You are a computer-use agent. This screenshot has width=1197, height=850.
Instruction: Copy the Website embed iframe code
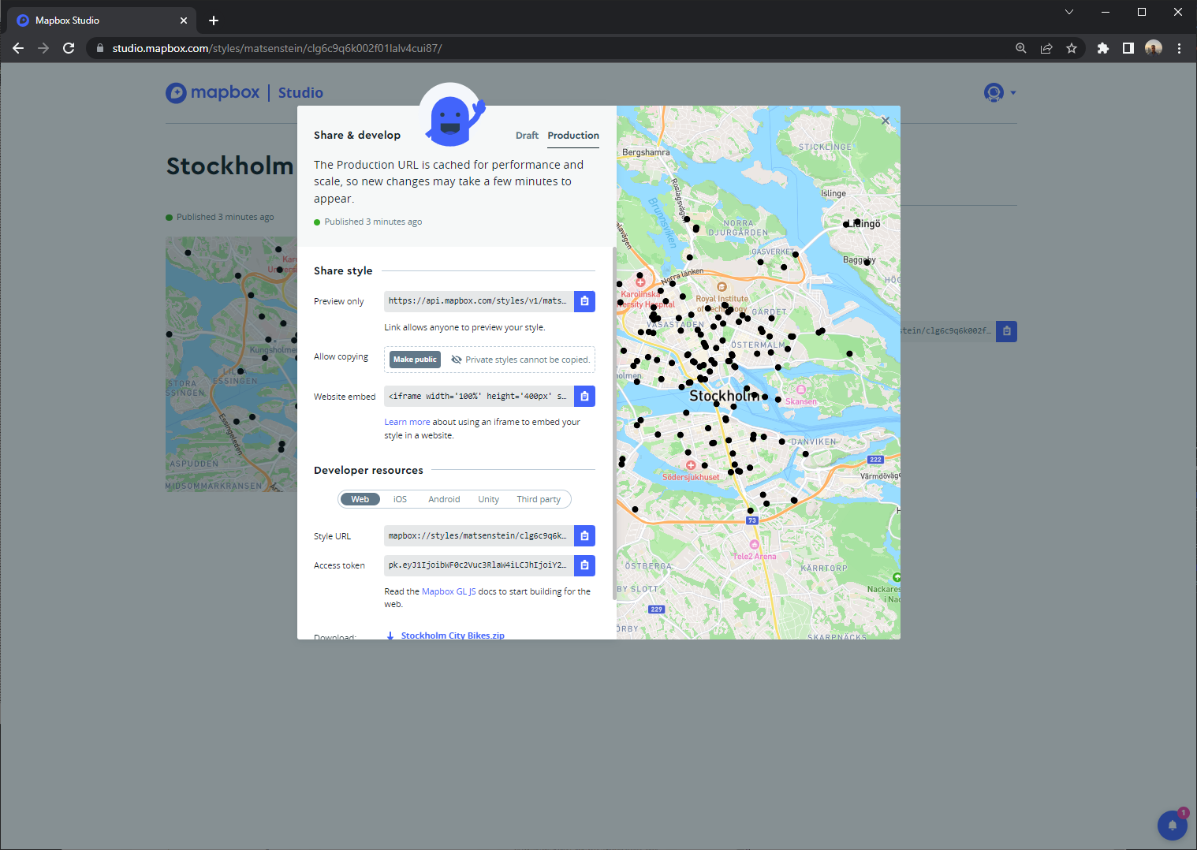point(584,396)
